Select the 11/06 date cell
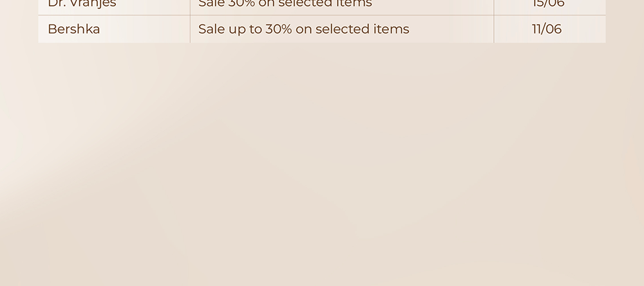Image resolution: width=644 pixels, height=286 pixels. coord(550,29)
